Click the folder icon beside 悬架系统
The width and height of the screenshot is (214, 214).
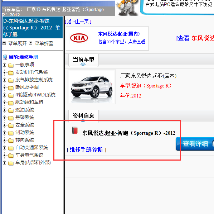[11, 118]
